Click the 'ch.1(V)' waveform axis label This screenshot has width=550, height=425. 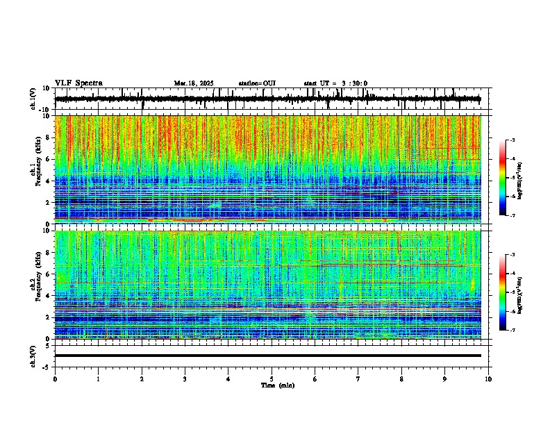point(33,99)
